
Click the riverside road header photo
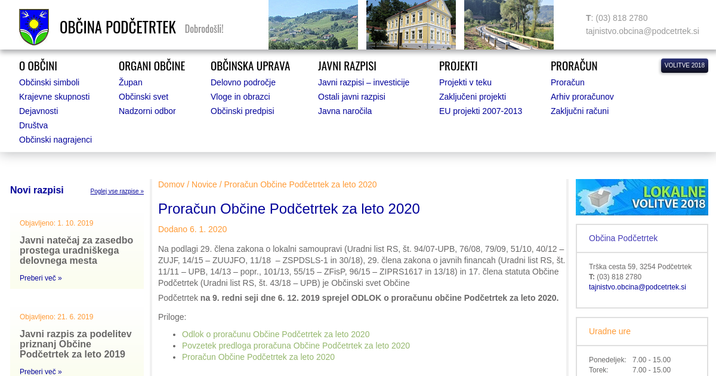[x=508, y=24]
